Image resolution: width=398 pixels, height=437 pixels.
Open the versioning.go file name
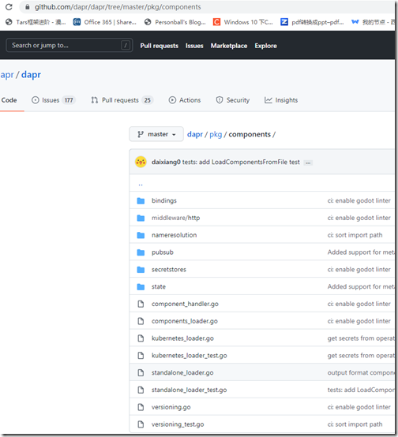point(171,407)
